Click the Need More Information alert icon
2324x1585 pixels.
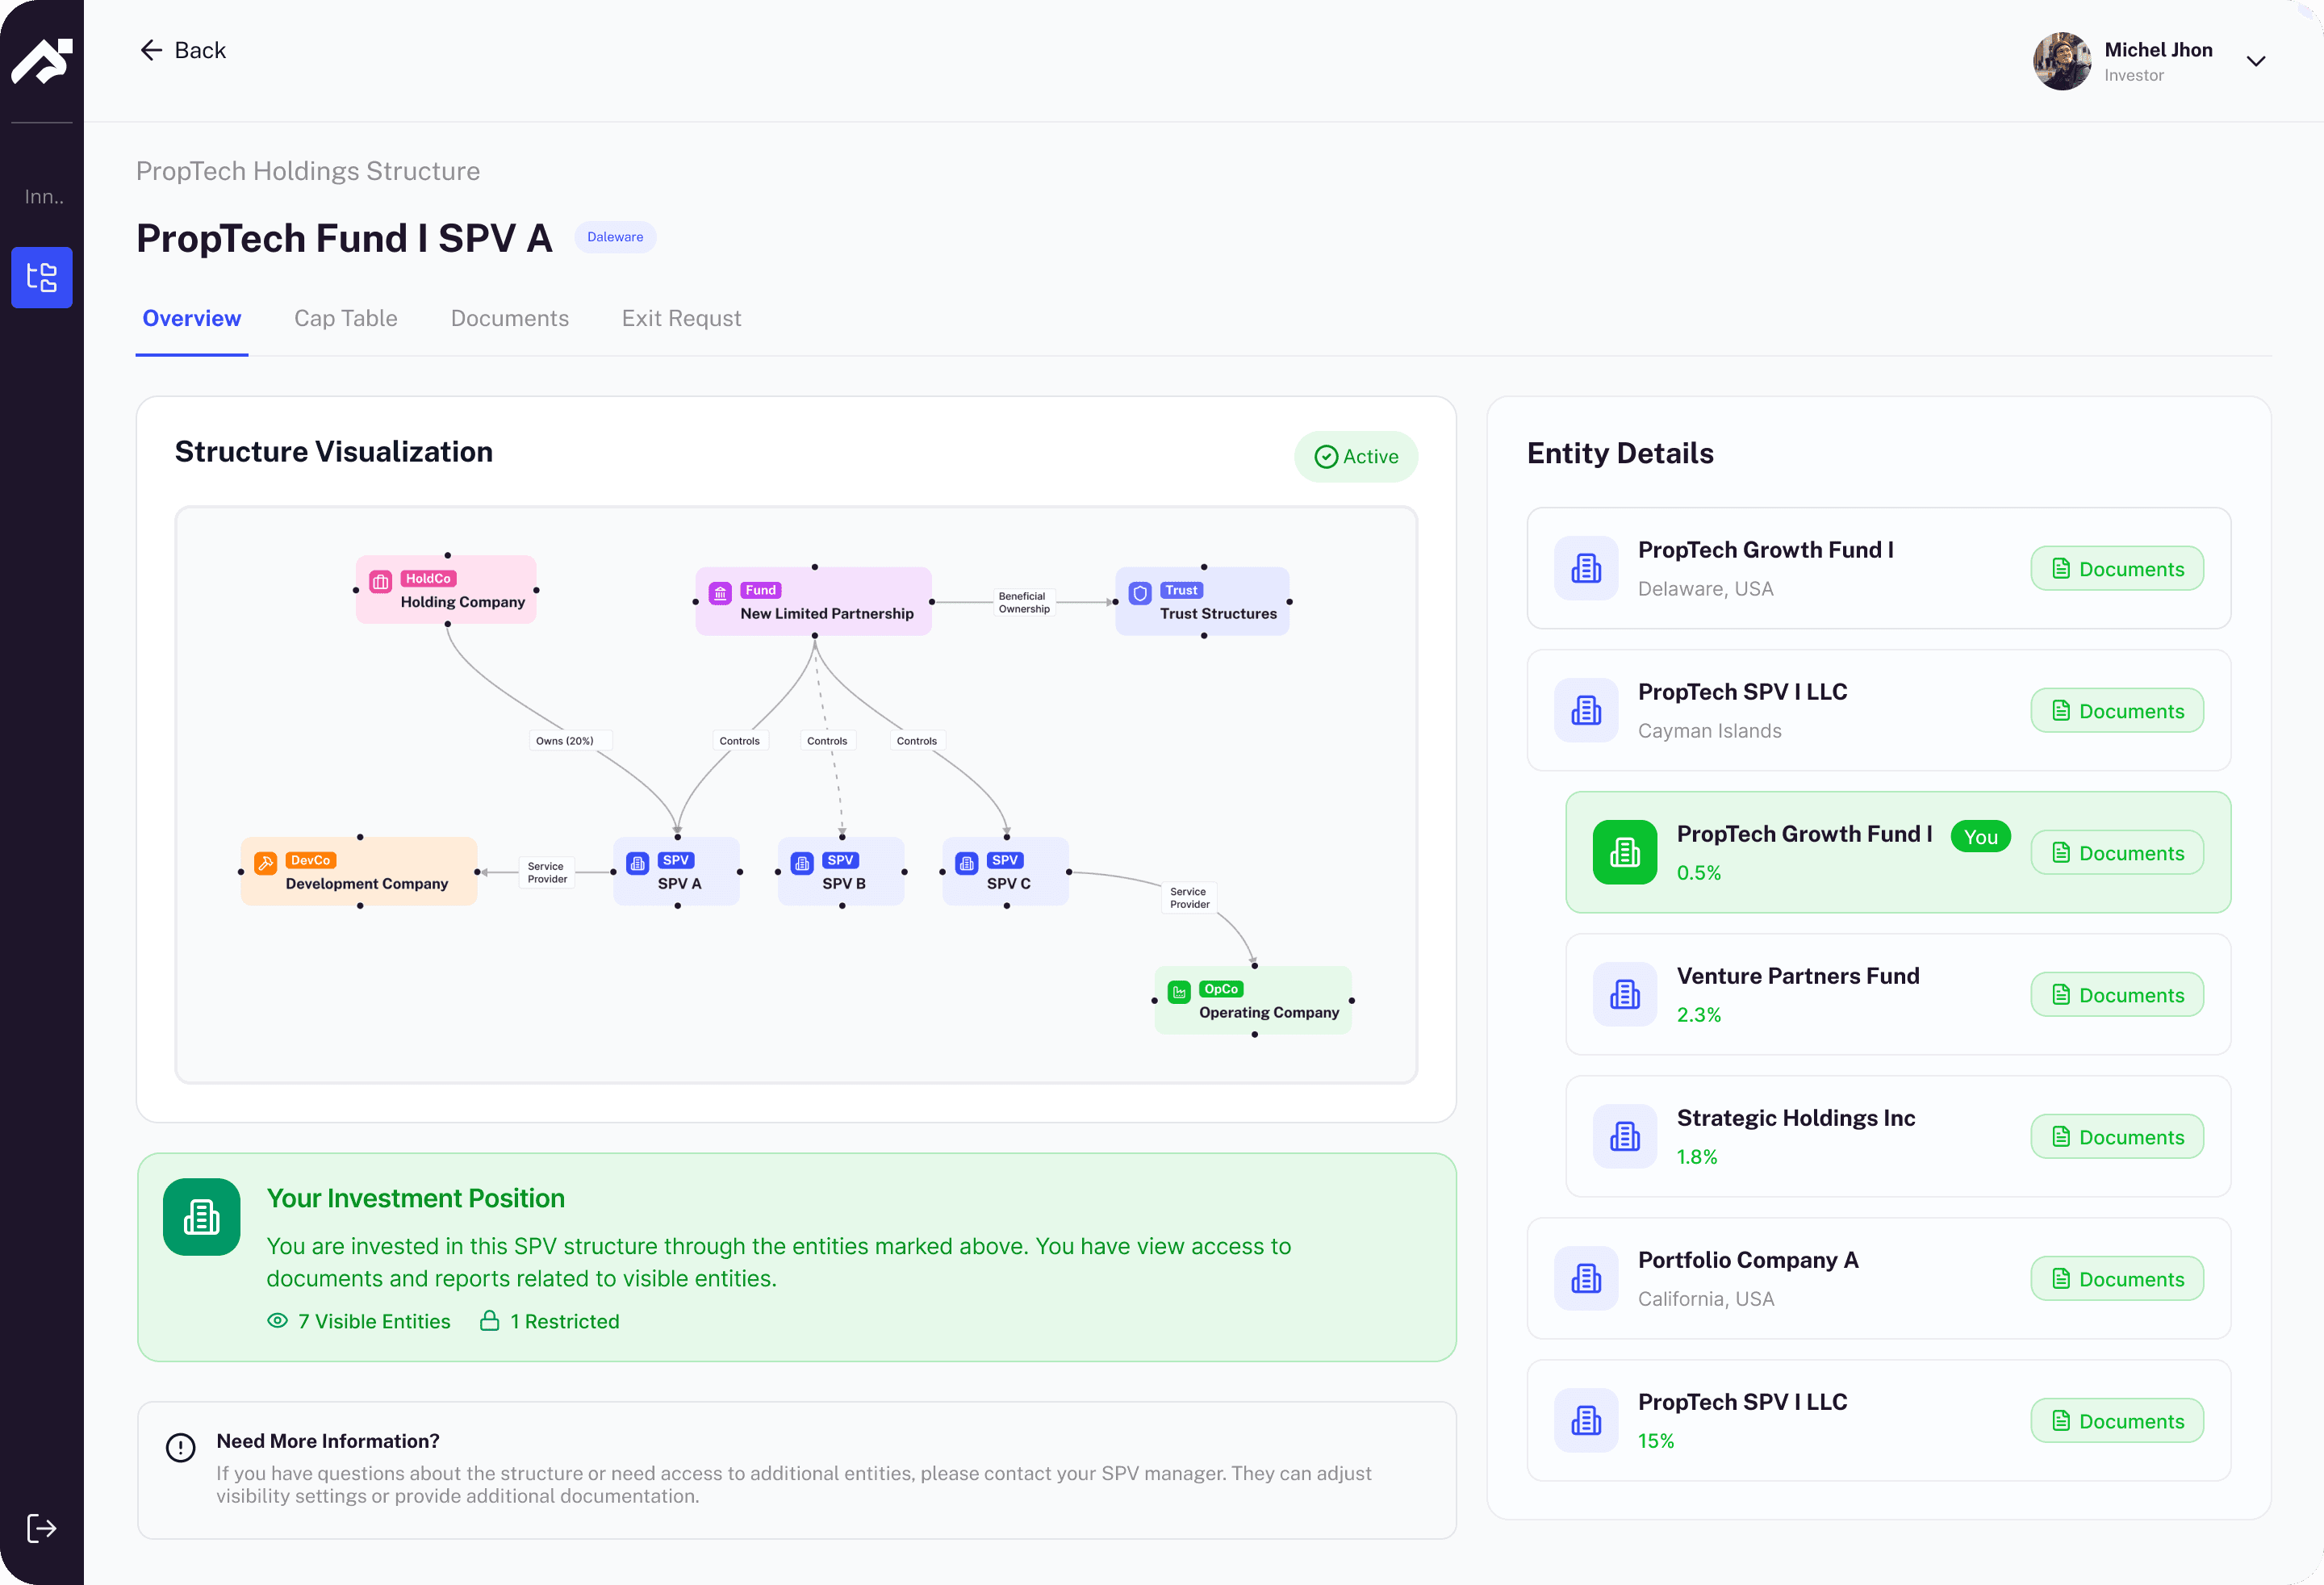[181, 1447]
